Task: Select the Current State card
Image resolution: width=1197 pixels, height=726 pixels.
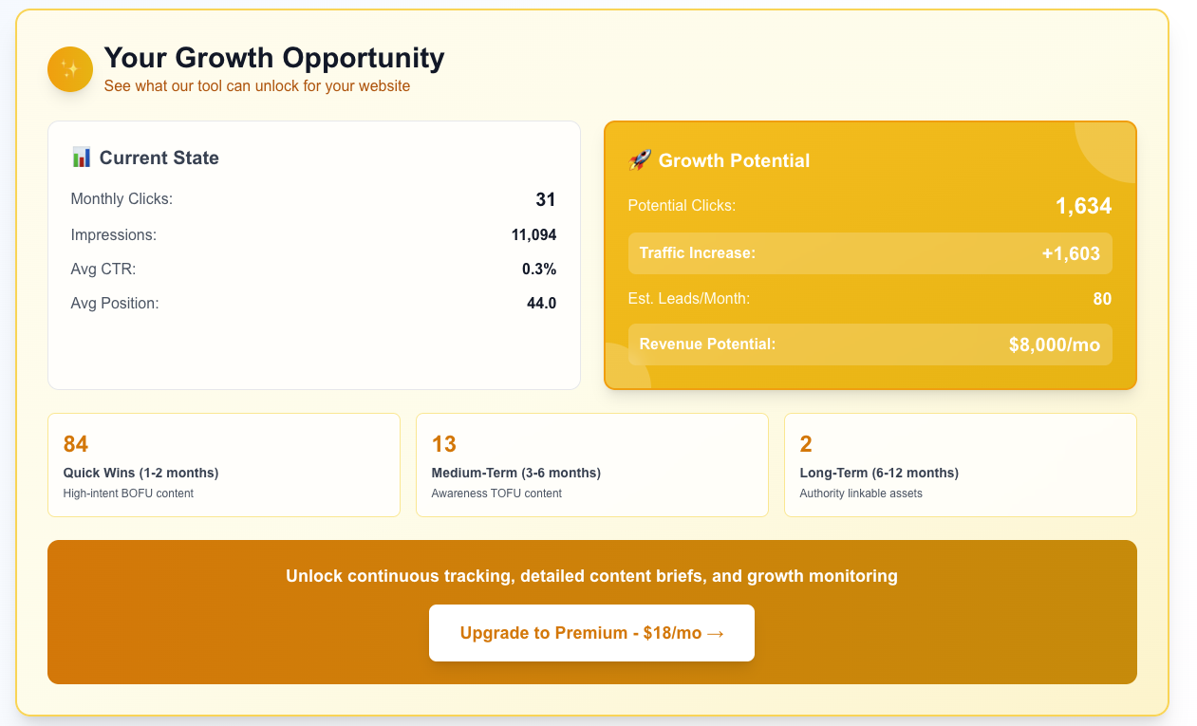Action: (314, 254)
